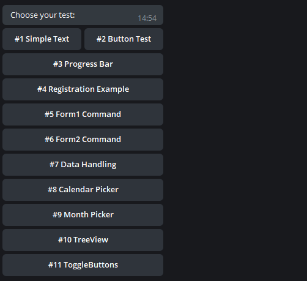
Task: Tap the 'Calendar Picker' label text
Action: tap(89, 190)
